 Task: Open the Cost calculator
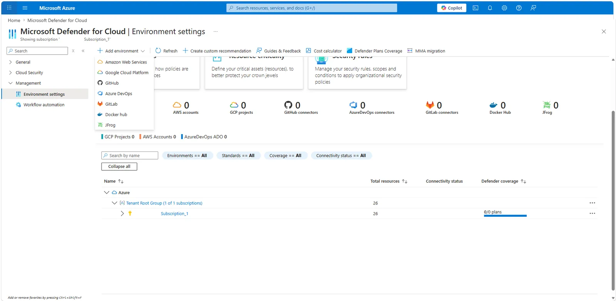324,51
